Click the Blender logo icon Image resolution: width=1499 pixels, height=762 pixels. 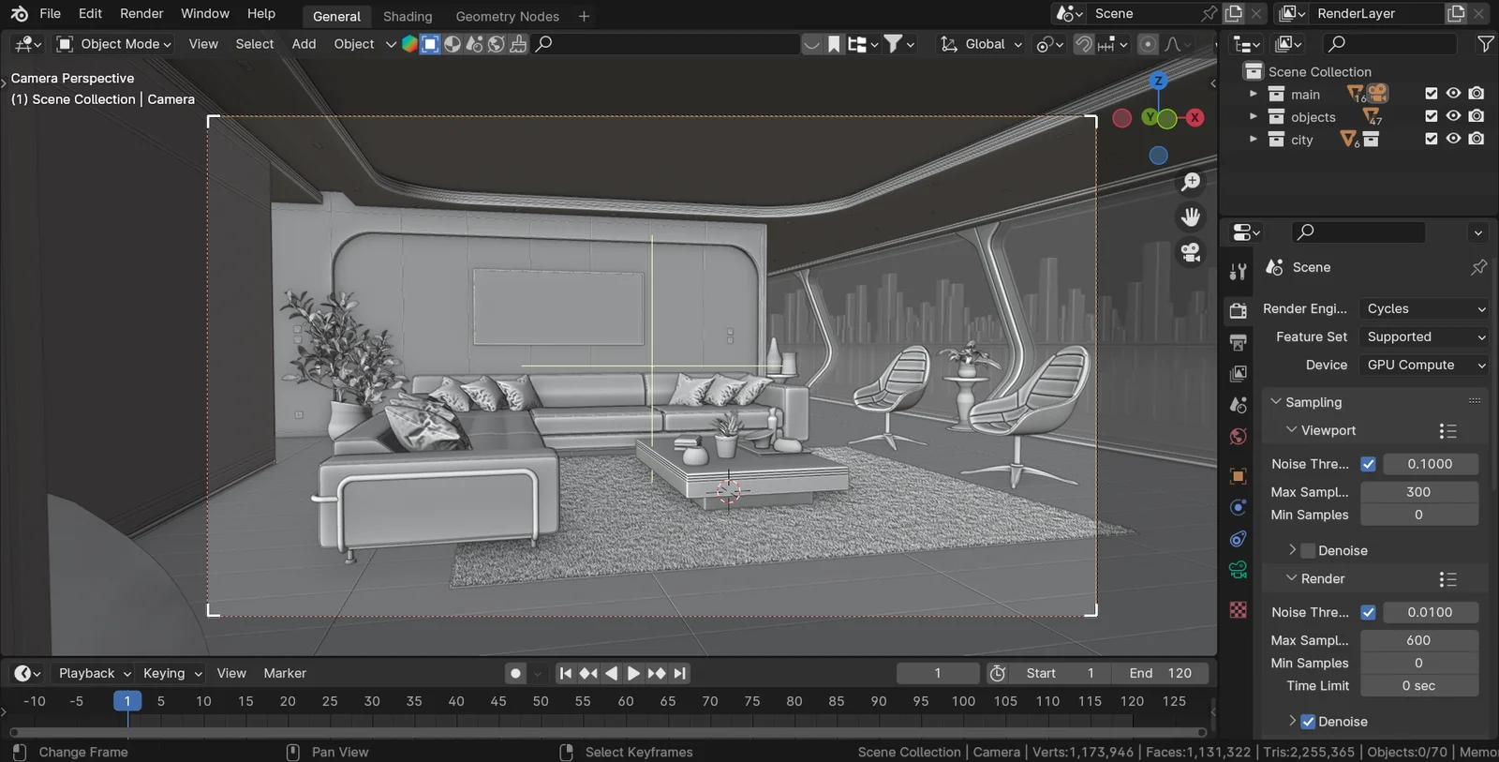(x=19, y=14)
